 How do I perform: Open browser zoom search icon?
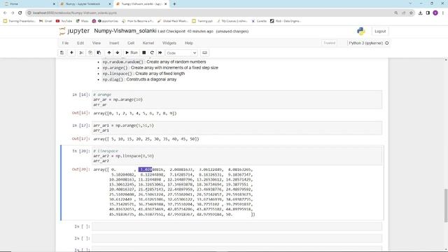(396, 13)
